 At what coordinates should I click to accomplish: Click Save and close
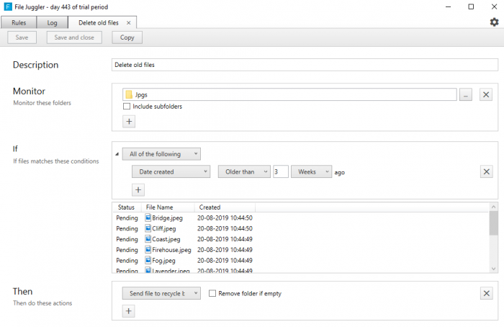(74, 37)
